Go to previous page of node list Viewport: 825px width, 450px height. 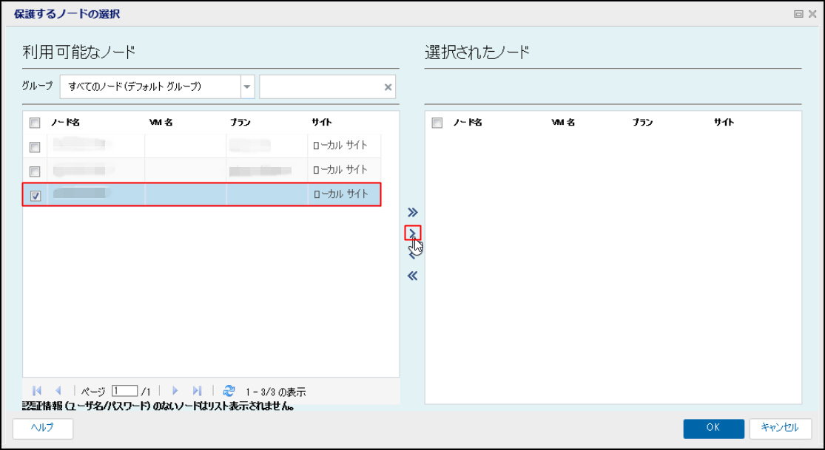[x=58, y=391]
